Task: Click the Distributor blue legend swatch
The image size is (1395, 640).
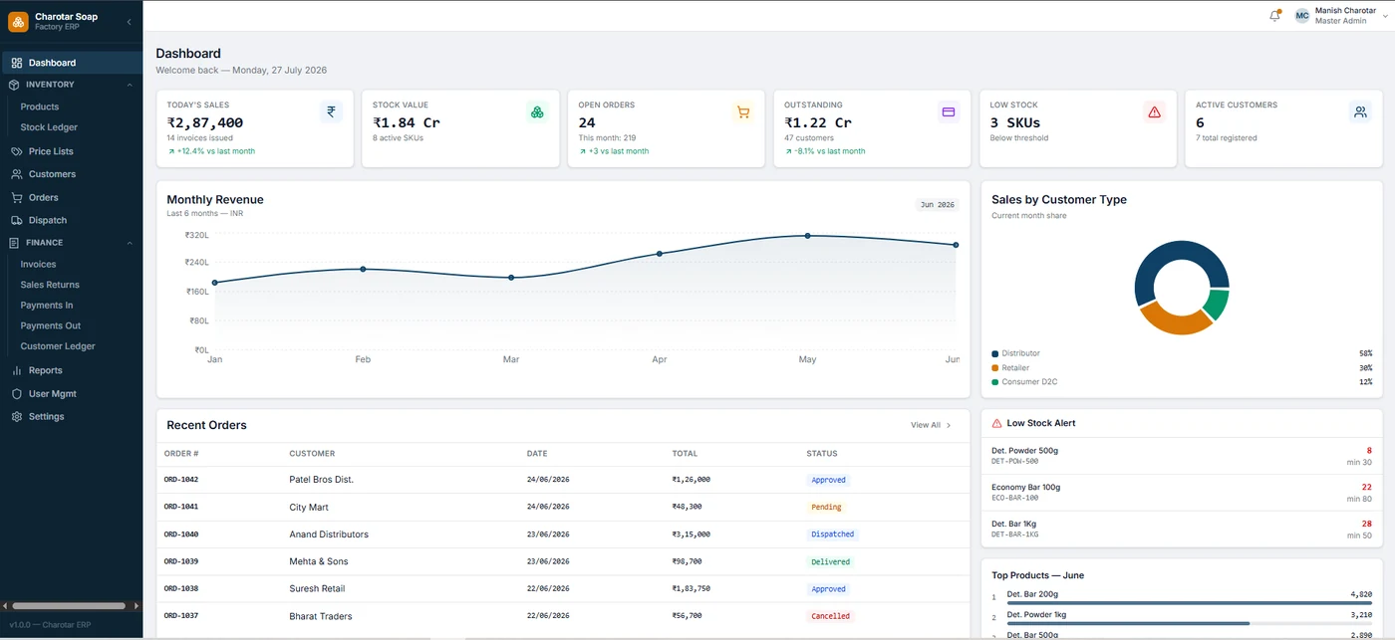Action: [x=994, y=353]
